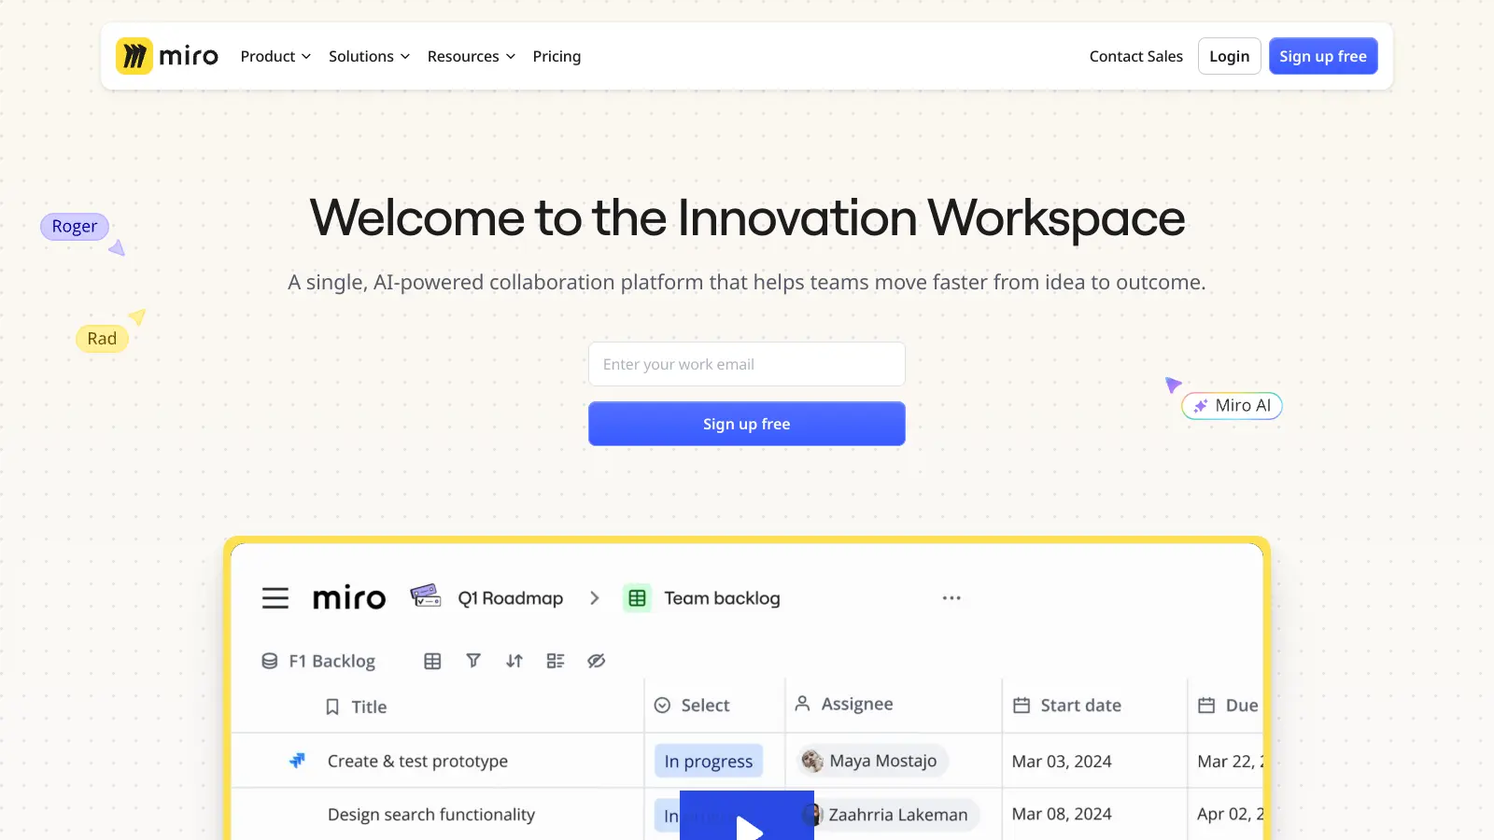Open the hamburger menu in the board preview
This screenshot has width=1494, height=840.
coord(275,598)
